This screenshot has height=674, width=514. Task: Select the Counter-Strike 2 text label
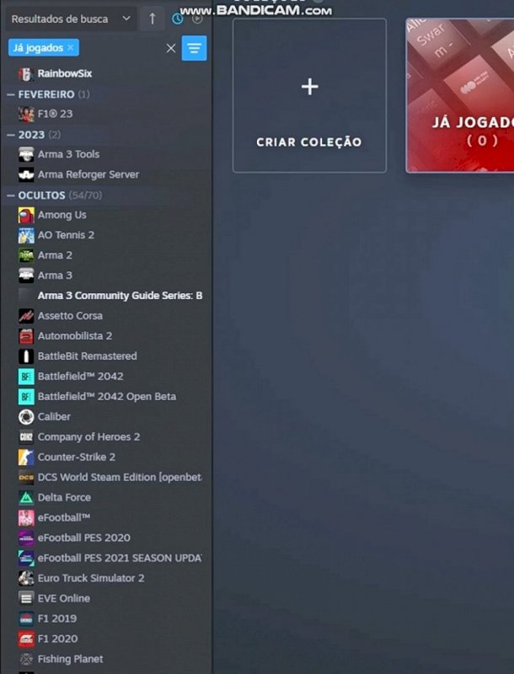coord(77,457)
